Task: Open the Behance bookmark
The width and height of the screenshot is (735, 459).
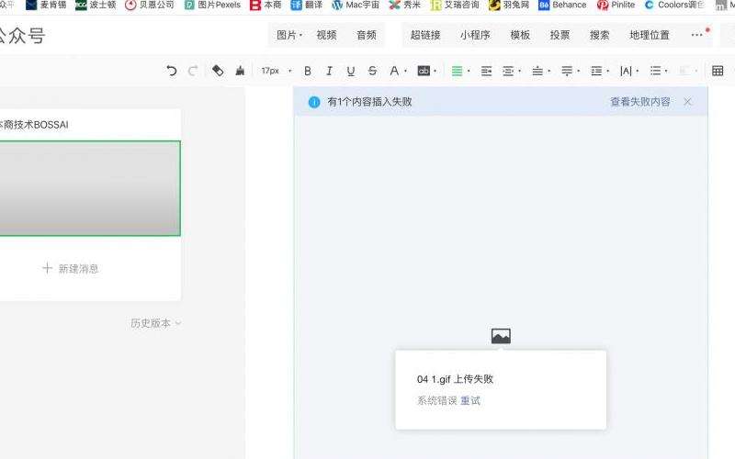Action: click(562, 5)
